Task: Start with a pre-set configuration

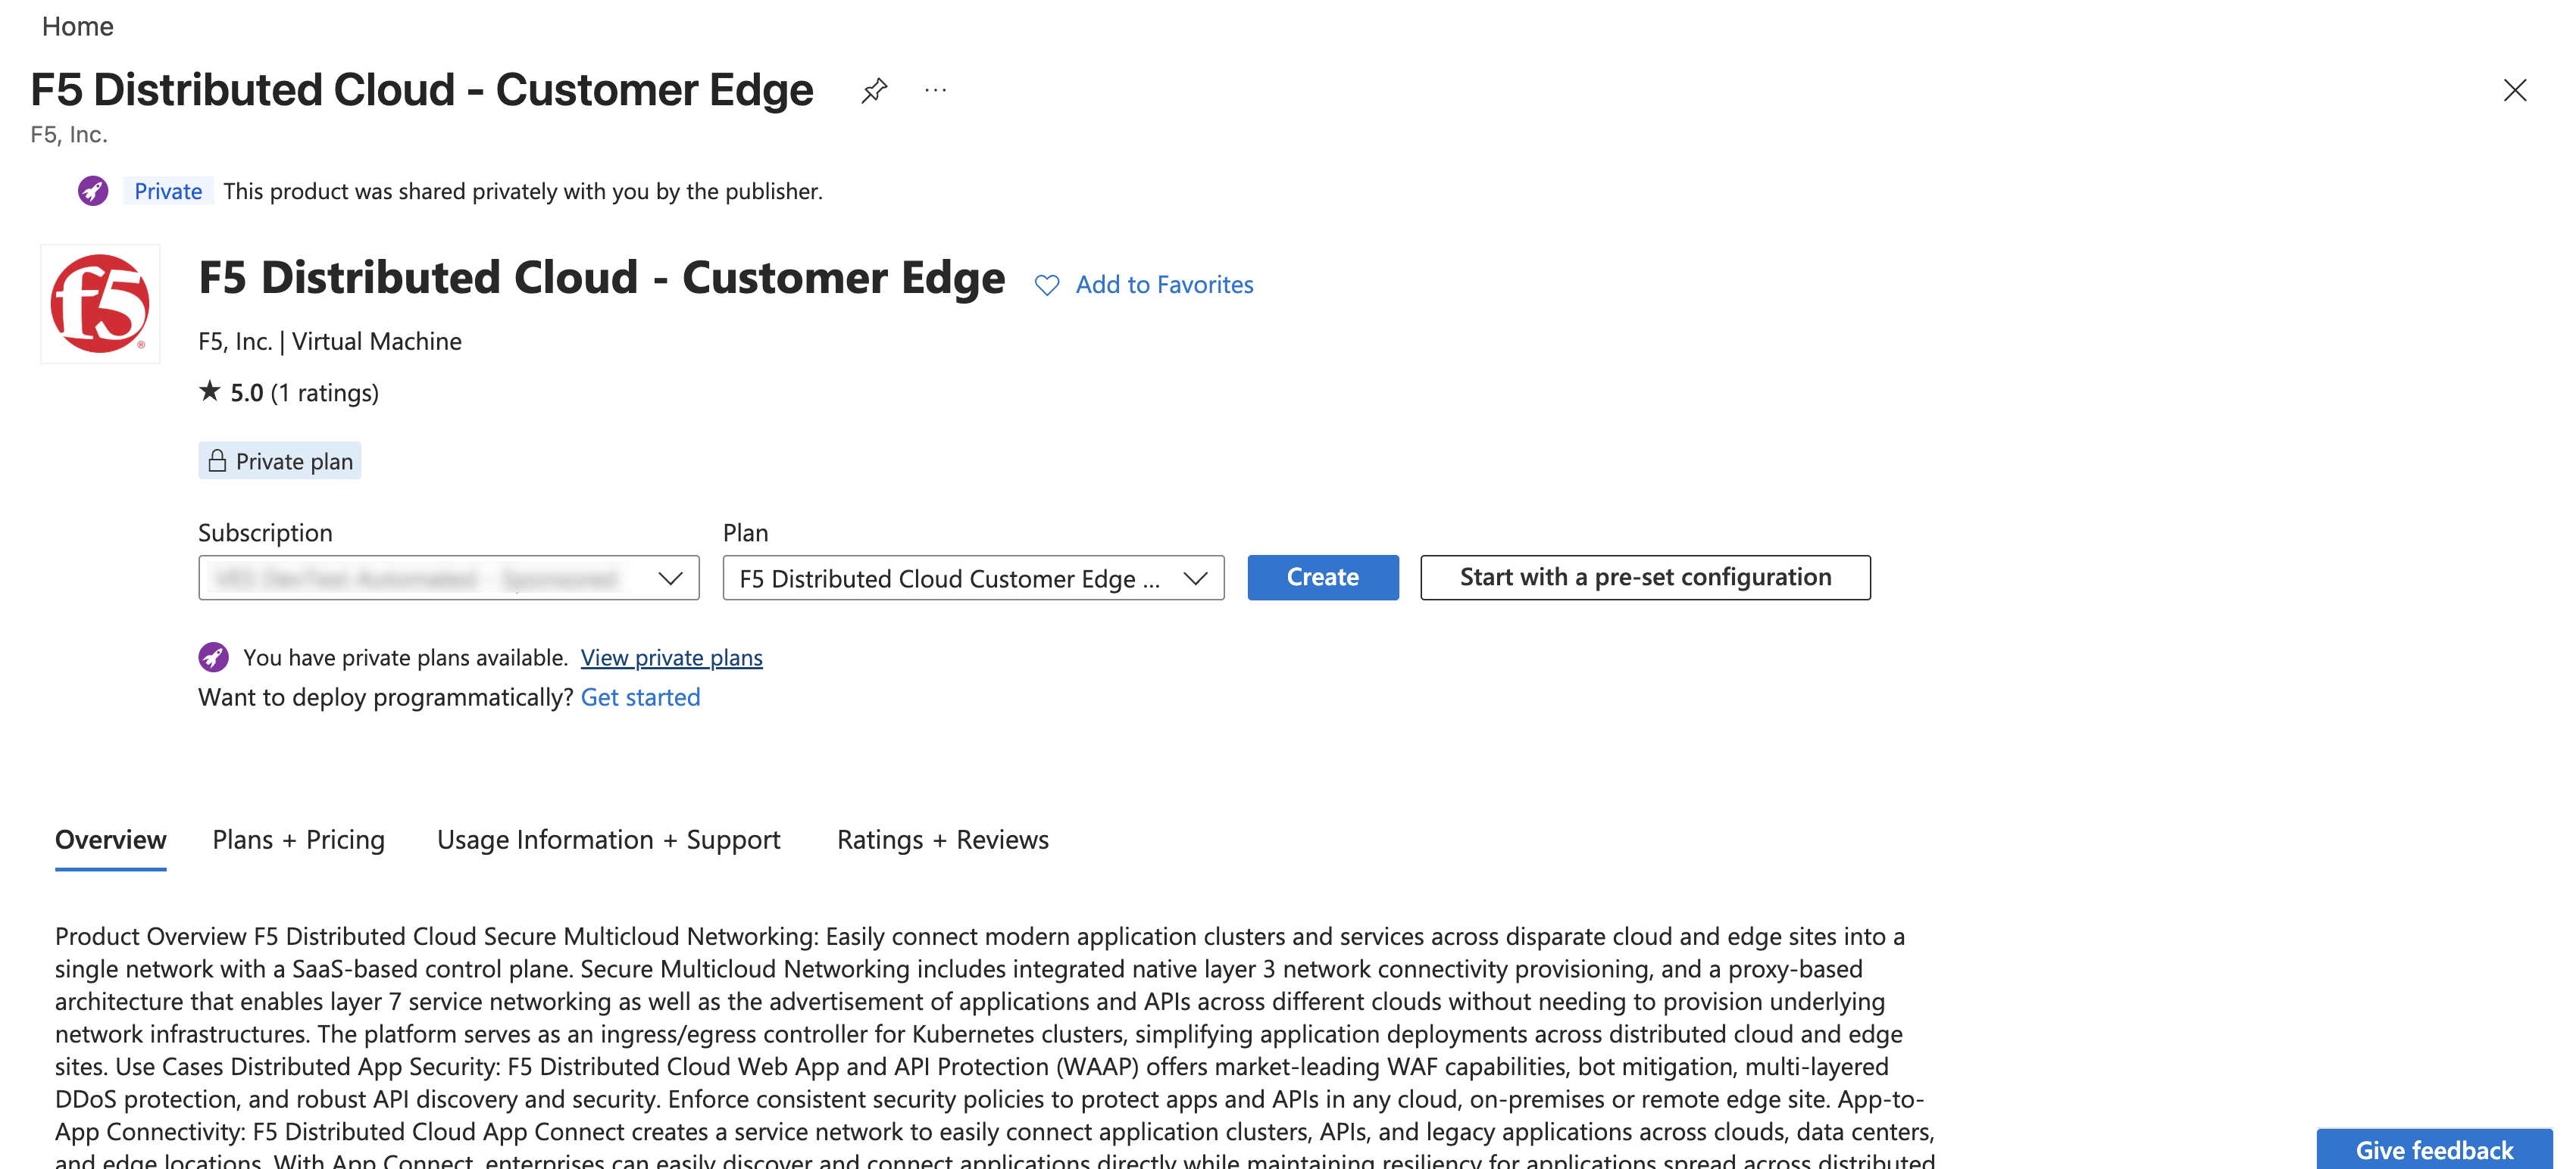Action: 1644,576
